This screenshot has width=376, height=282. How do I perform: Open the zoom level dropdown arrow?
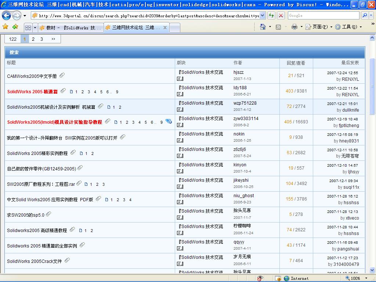pos(366,278)
